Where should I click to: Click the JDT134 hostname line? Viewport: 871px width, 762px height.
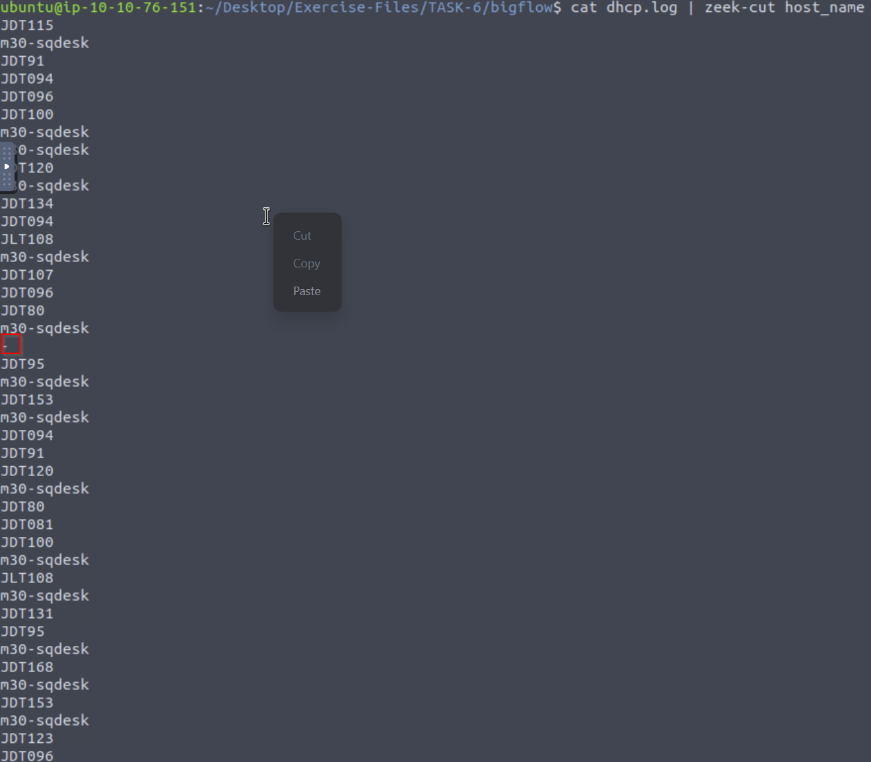pyautogui.click(x=27, y=204)
